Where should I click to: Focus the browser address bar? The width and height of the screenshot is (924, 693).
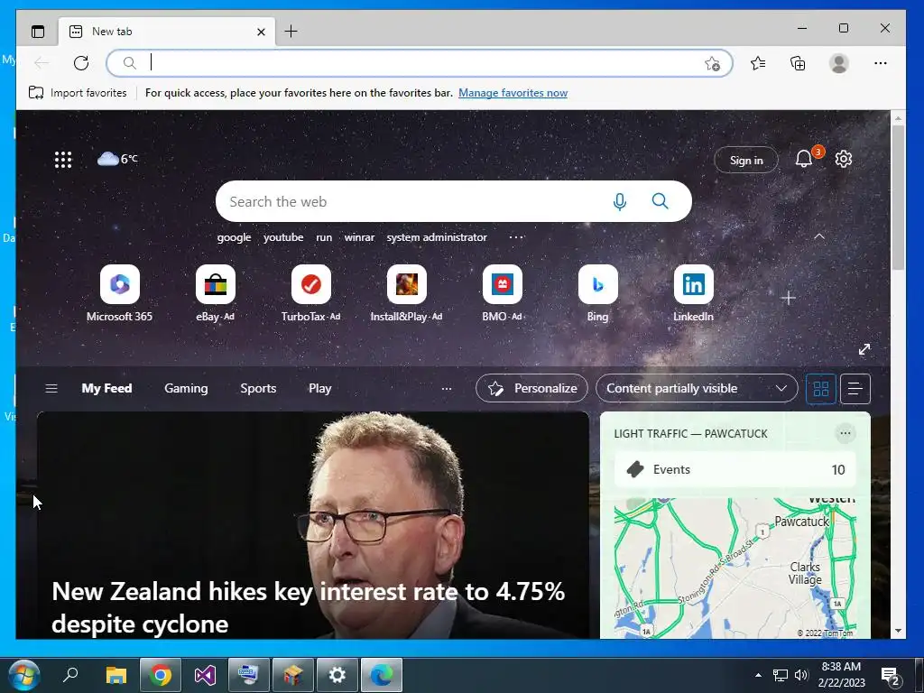tap(419, 63)
